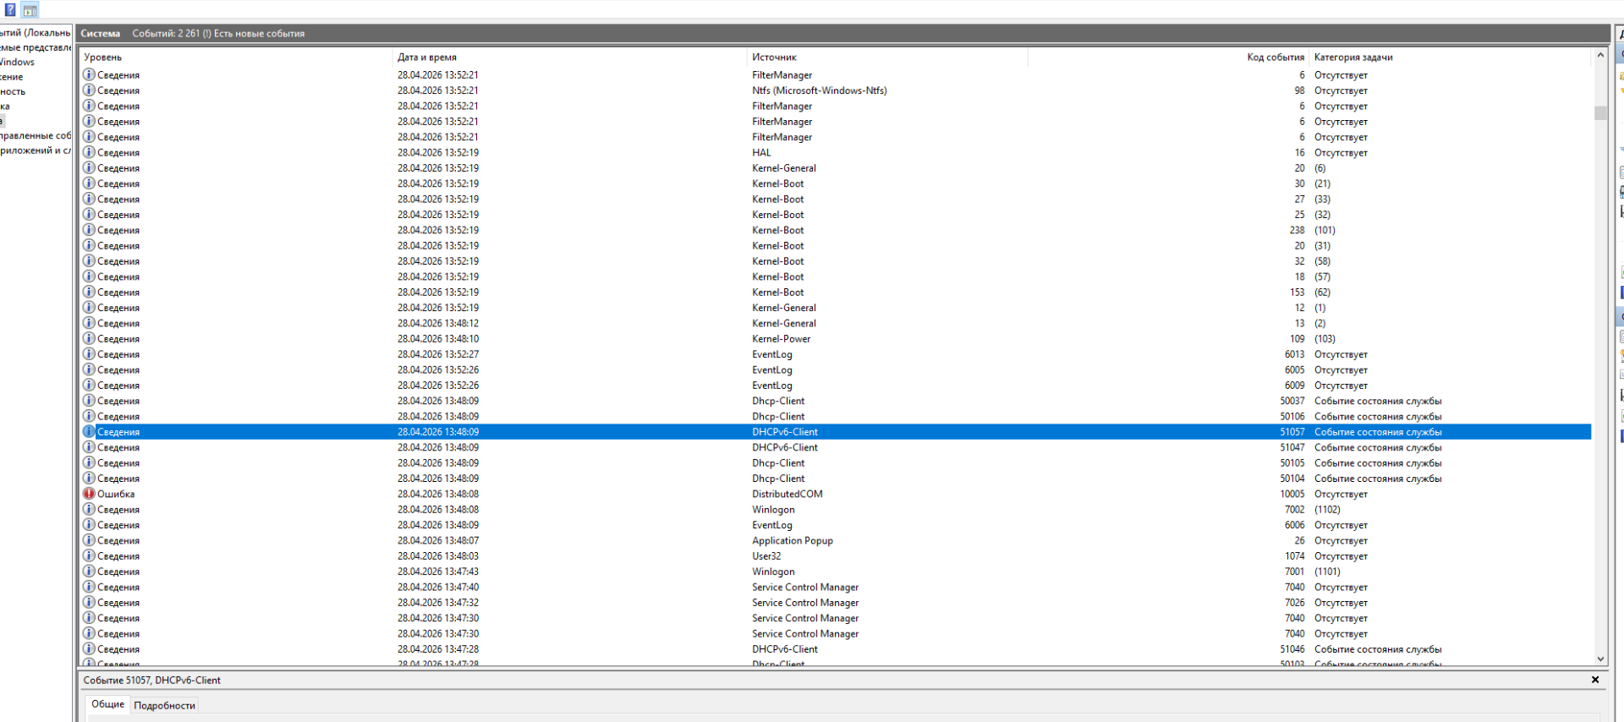Click the scrollbar down arrow of event list
This screenshot has width=1624, height=722.
(x=1600, y=659)
